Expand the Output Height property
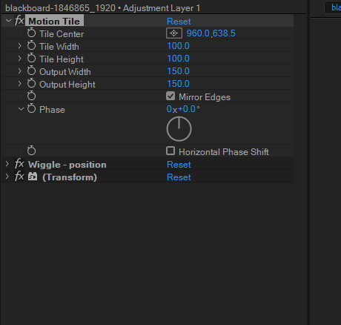Viewport: 341px width, 325px height. point(20,84)
